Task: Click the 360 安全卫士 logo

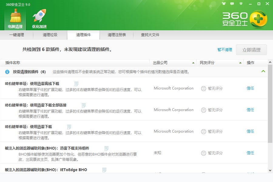Action: tap(244, 19)
